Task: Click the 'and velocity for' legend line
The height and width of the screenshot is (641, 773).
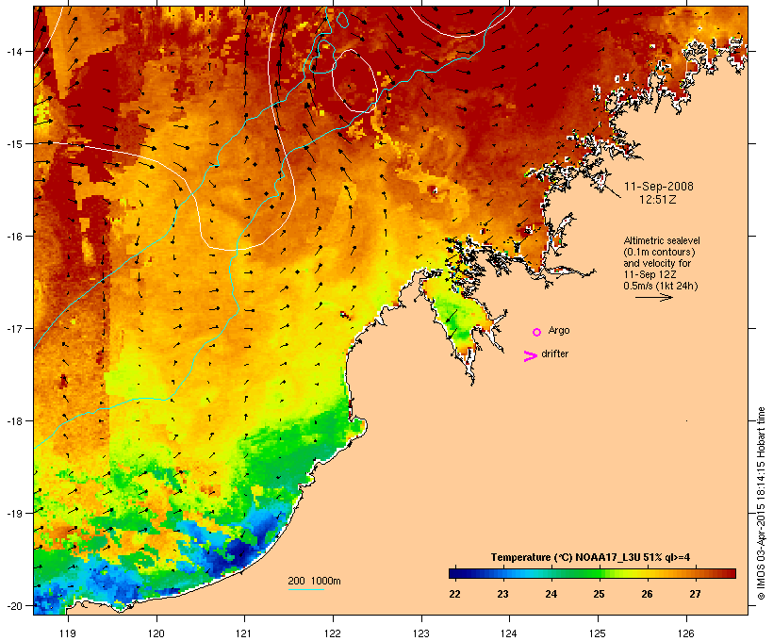Action: tap(657, 263)
